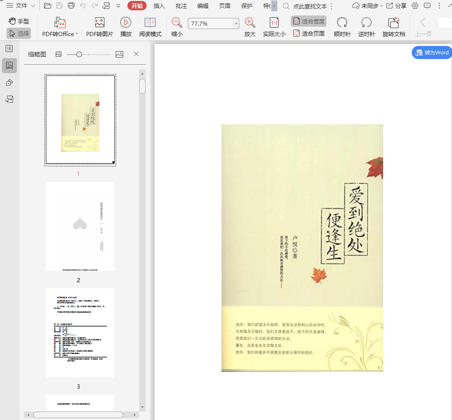
Task: Start slideshow with 播放 icon
Action: coord(126,22)
